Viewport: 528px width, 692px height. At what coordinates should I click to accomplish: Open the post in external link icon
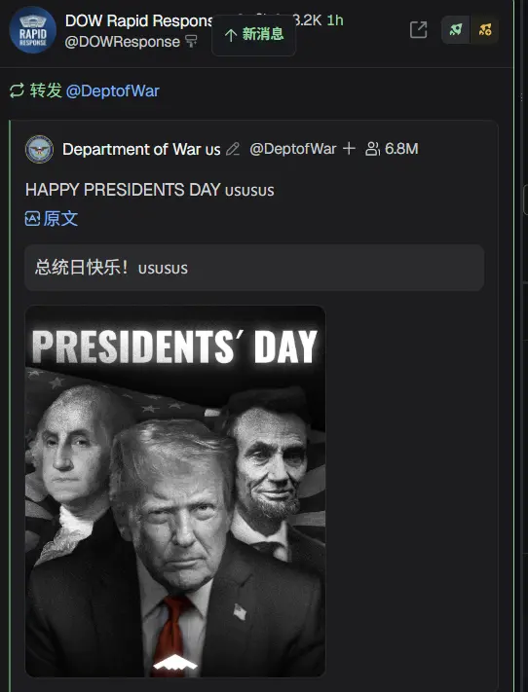pos(418,30)
